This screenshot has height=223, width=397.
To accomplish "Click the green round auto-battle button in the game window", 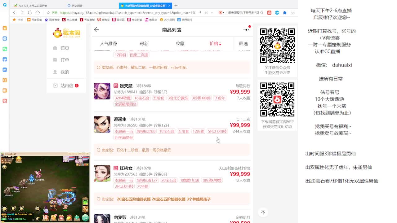I will pos(85,218).
